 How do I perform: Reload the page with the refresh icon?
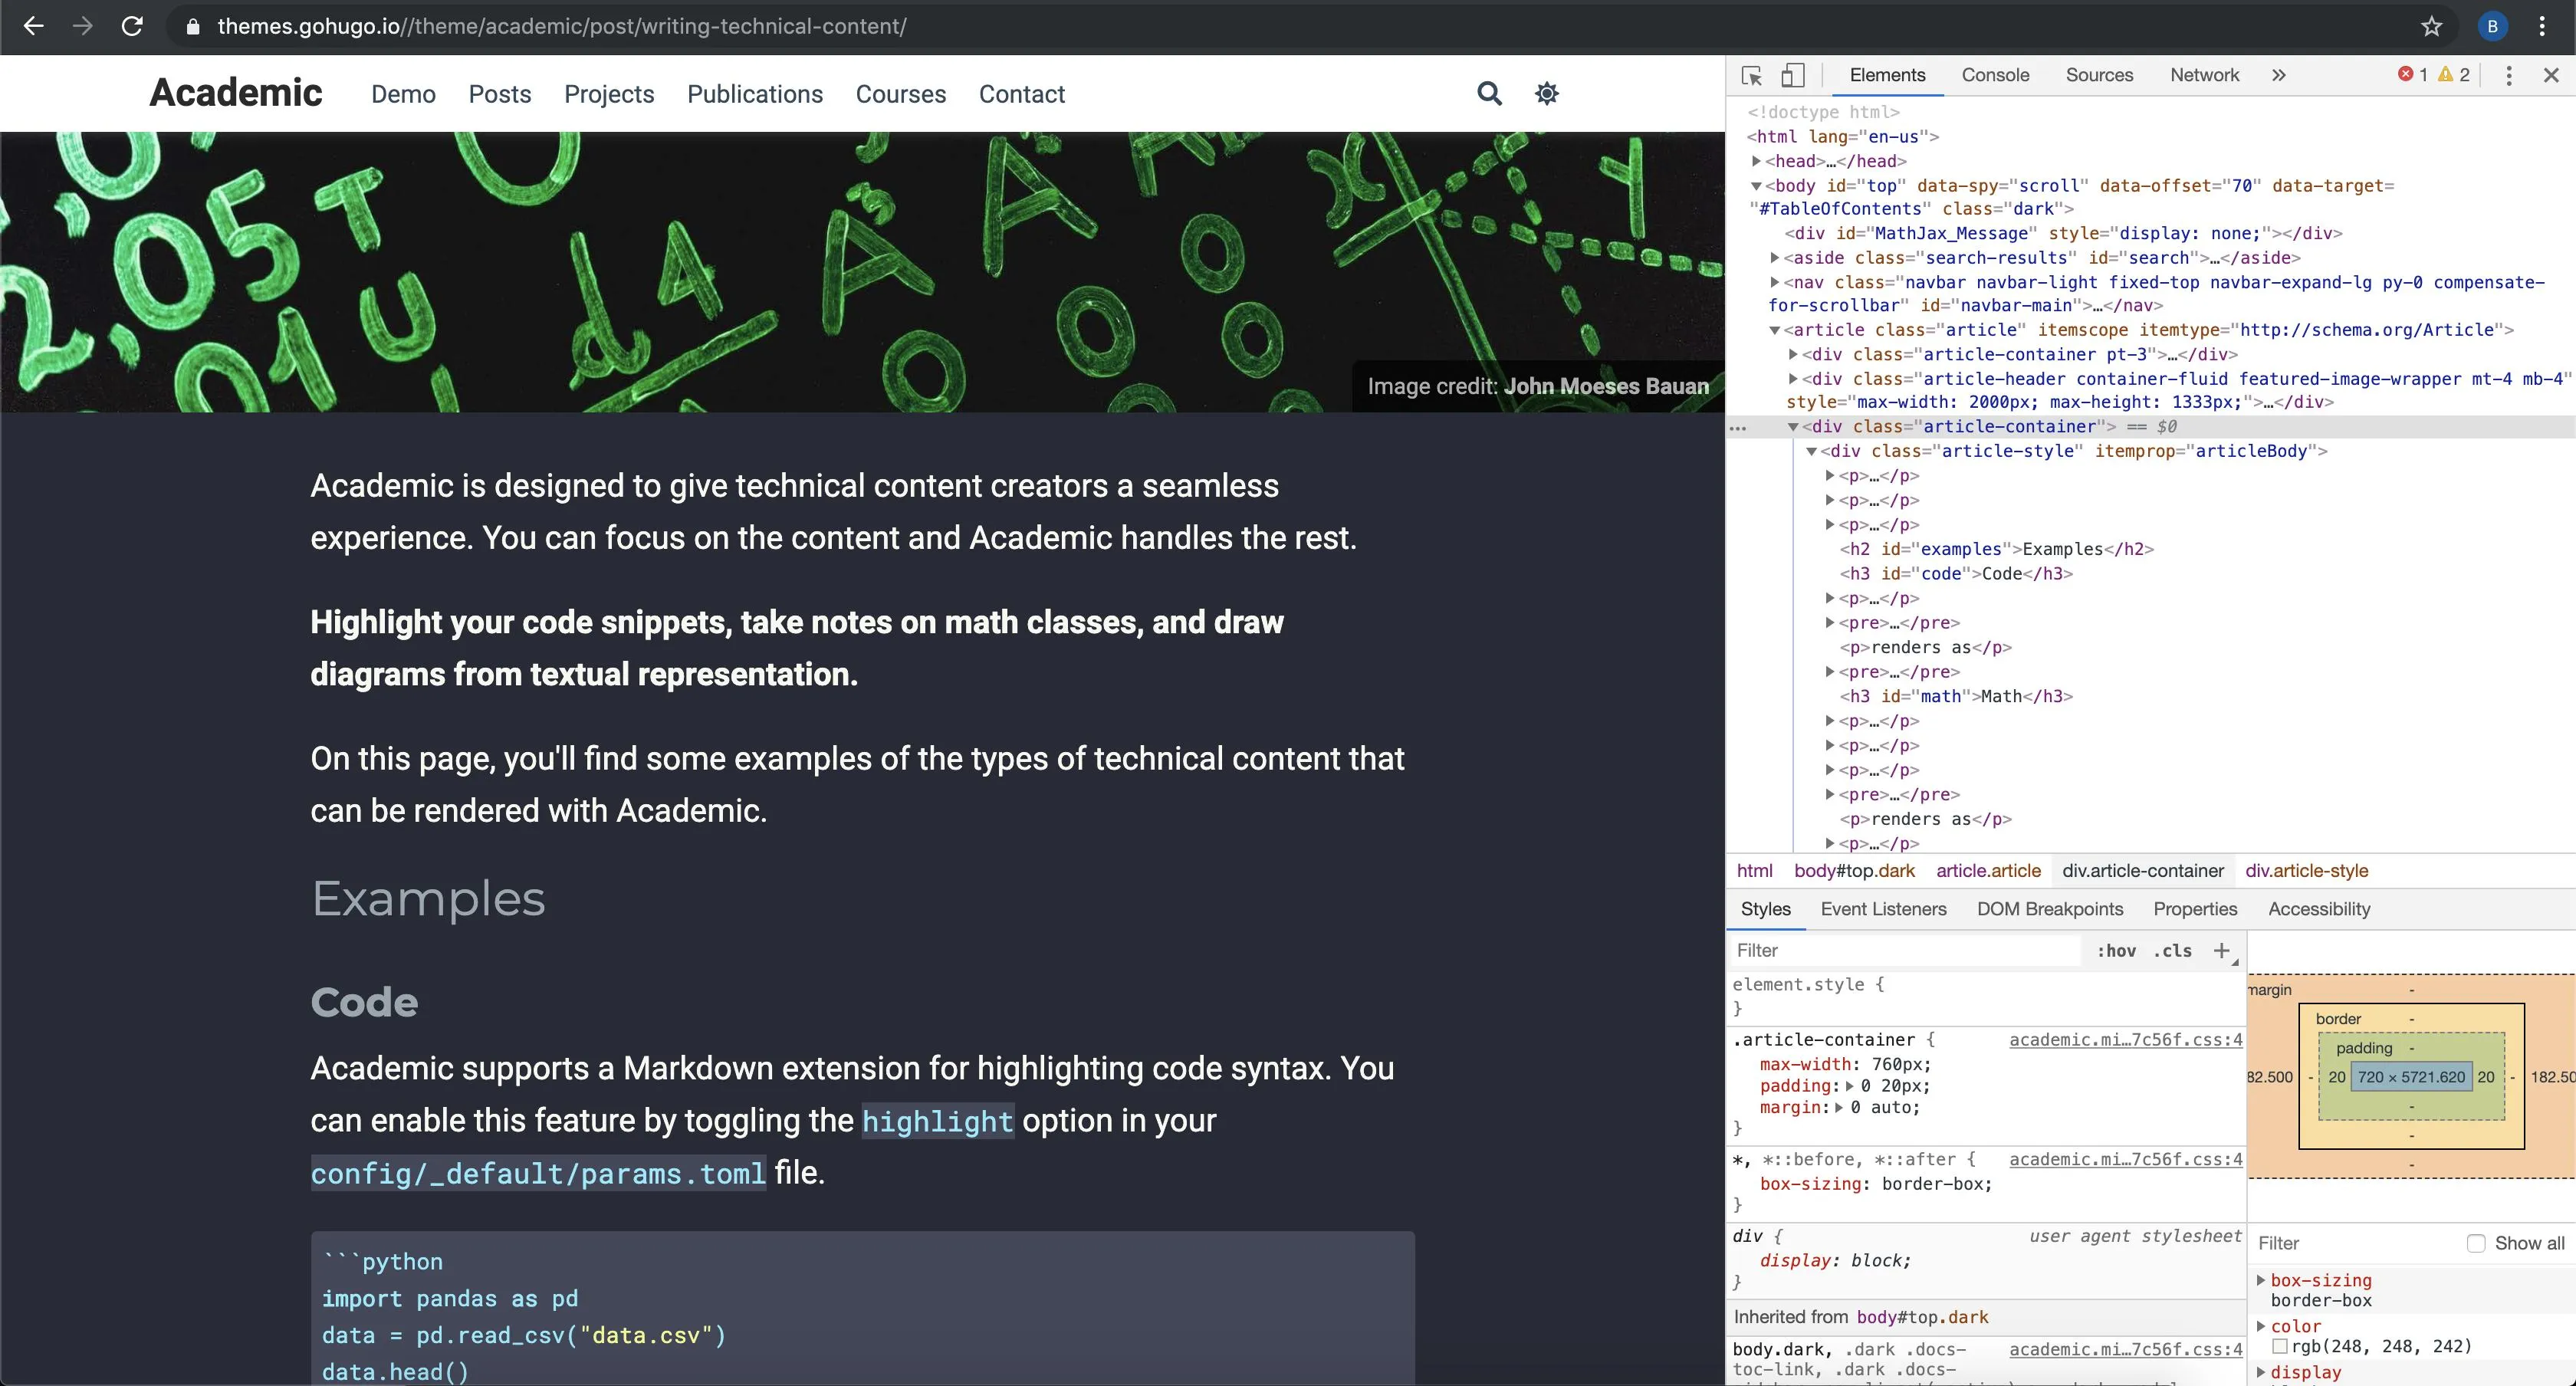tap(132, 26)
